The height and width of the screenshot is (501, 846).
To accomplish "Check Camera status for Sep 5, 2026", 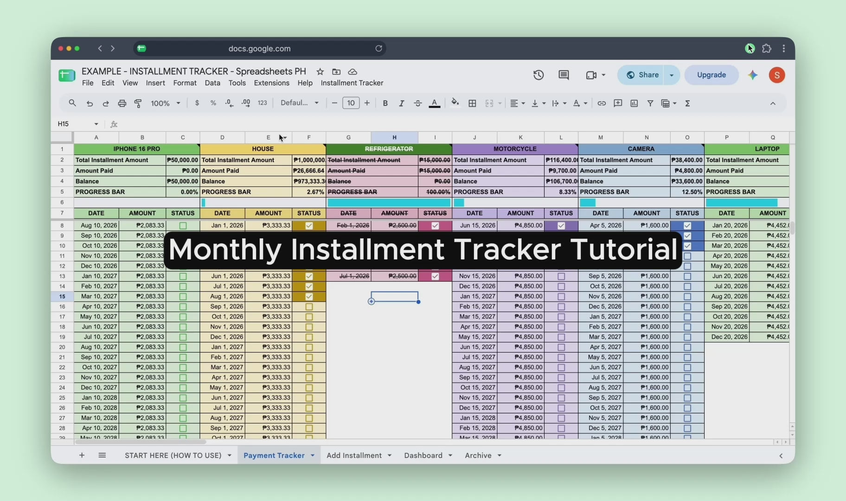I will tap(687, 276).
